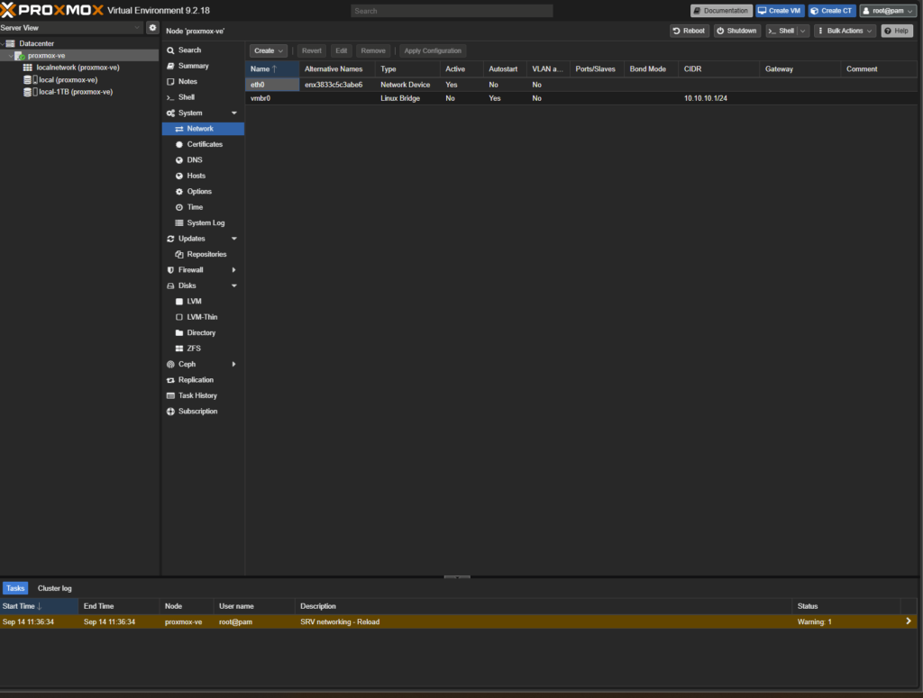Click Apply Configuration button
The width and height of the screenshot is (923, 698).
433,50
